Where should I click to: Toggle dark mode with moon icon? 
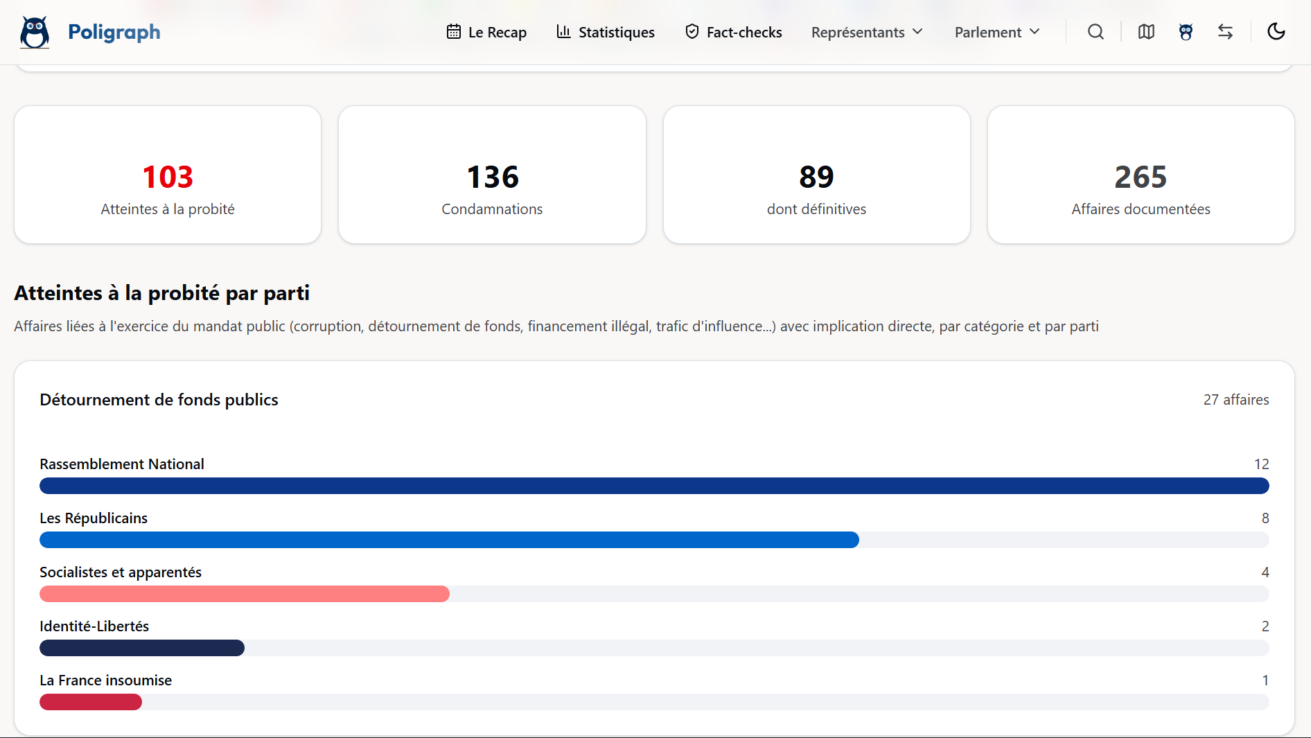pyautogui.click(x=1276, y=32)
